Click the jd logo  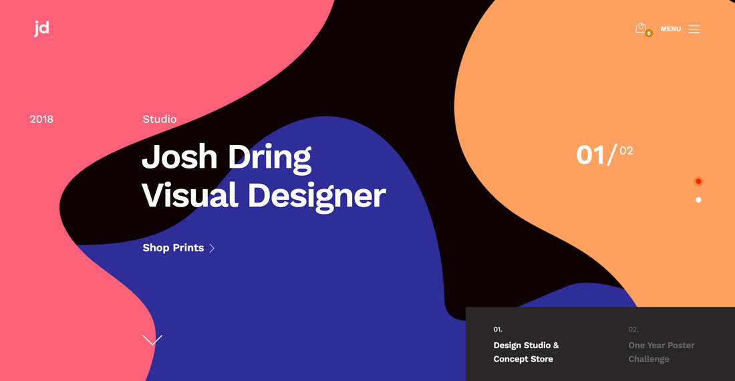click(x=41, y=29)
